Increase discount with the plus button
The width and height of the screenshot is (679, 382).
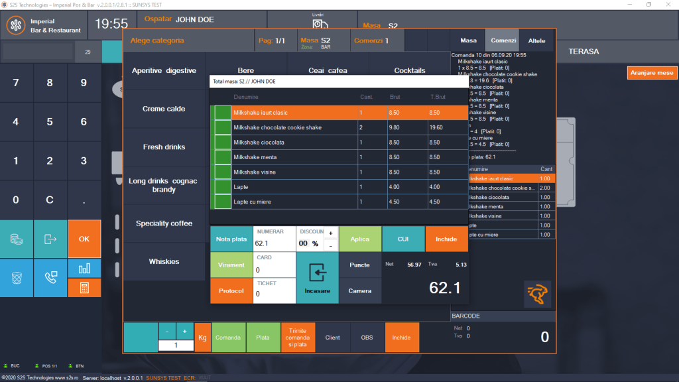pyautogui.click(x=330, y=233)
